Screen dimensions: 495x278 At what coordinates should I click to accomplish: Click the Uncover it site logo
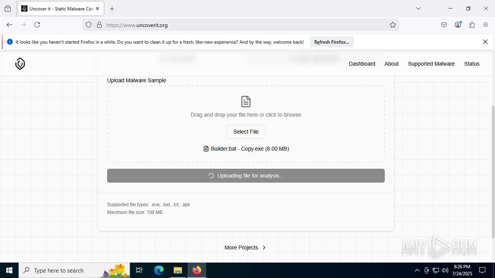[20, 64]
